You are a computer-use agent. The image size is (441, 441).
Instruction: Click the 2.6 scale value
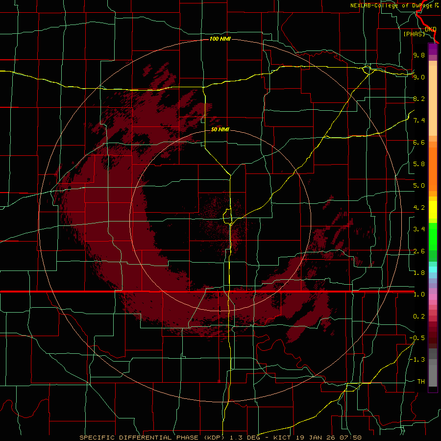pos(419,251)
